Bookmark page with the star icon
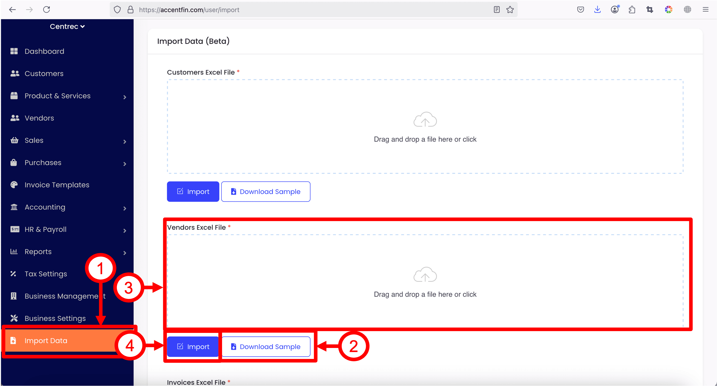This screenshot has width=717, height=386. pos(510,10)
